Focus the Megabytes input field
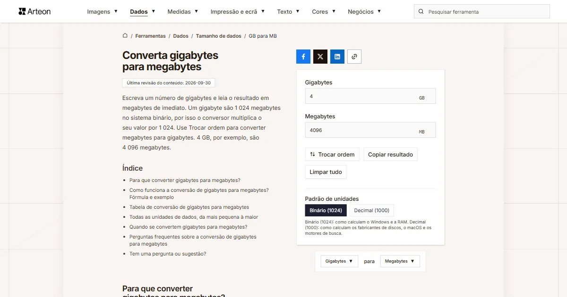The width and height of the screenshot is (567, 297). coord(370,130)
